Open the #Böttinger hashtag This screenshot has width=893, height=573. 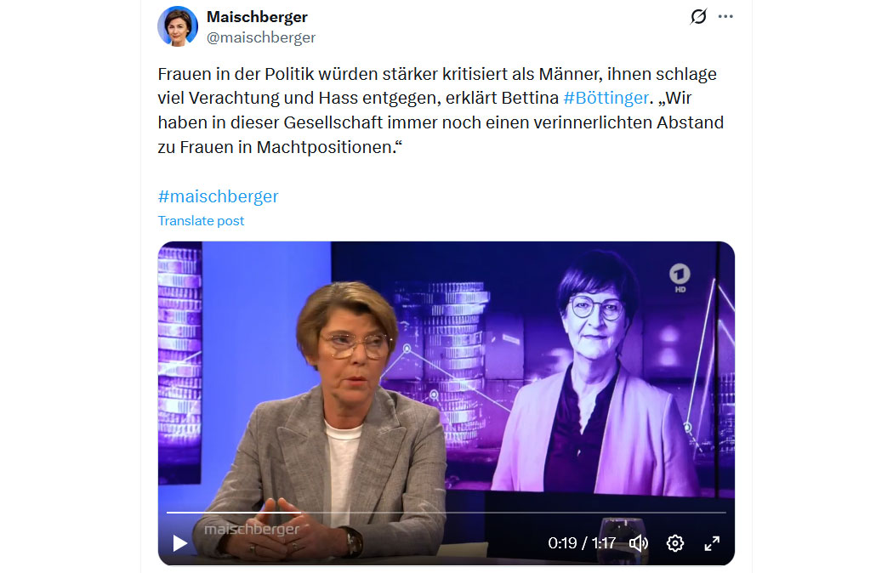click(606, 98)
